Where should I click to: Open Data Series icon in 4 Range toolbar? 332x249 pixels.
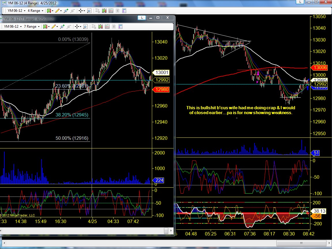[x=104, y=11]
